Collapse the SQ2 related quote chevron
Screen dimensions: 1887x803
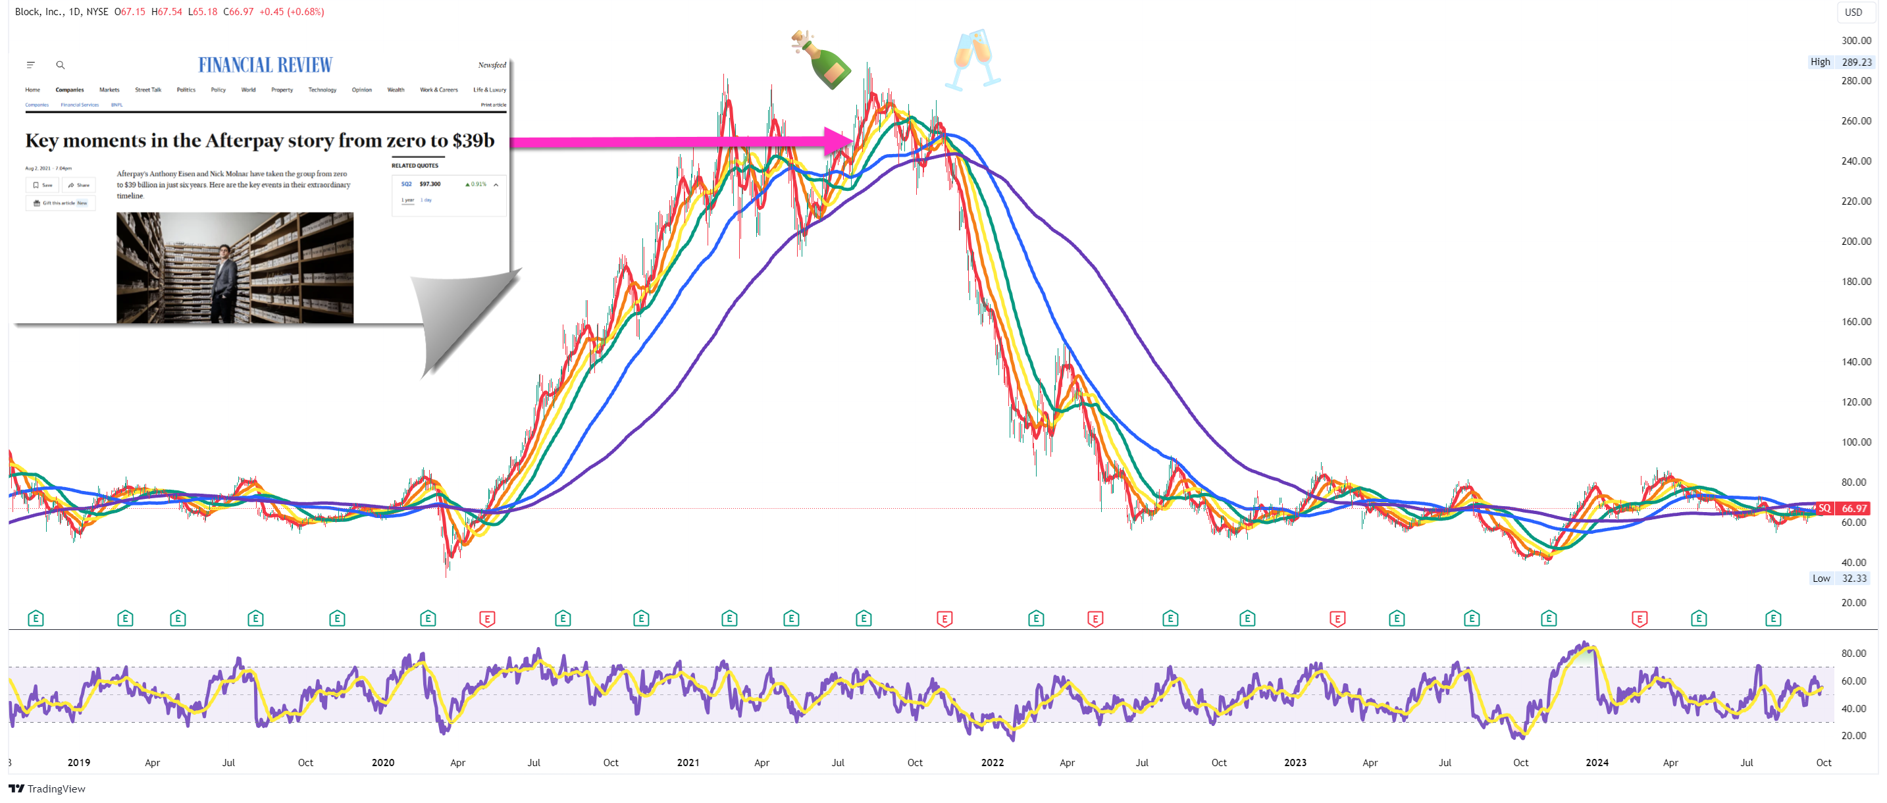pos(496,185)
